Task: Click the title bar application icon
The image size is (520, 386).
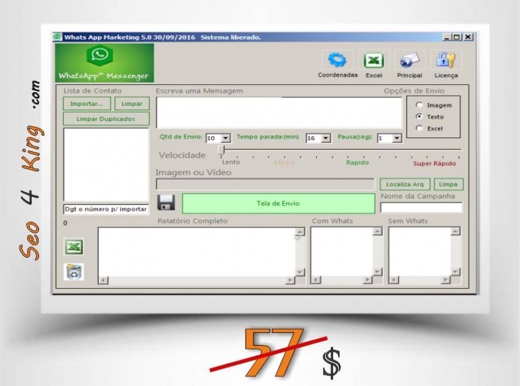Action: [x=58, y=37]
